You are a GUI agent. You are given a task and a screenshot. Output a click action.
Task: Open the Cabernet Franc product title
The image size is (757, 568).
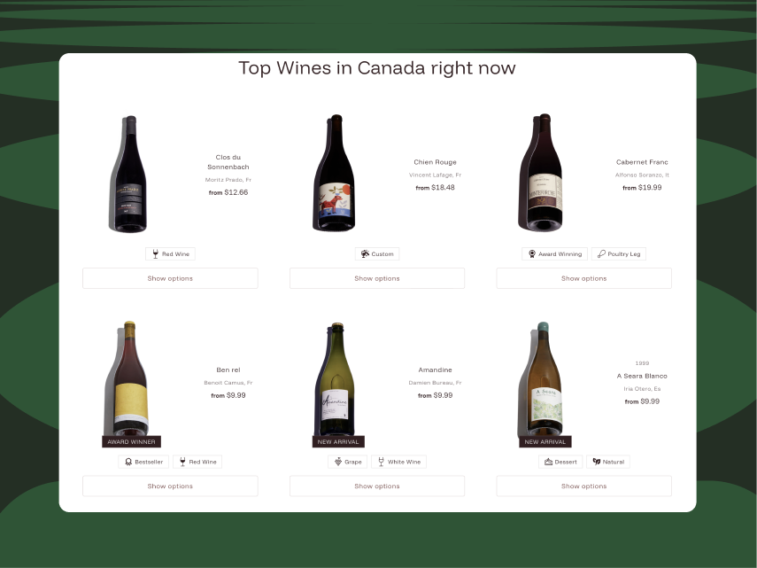click(642, 162)
